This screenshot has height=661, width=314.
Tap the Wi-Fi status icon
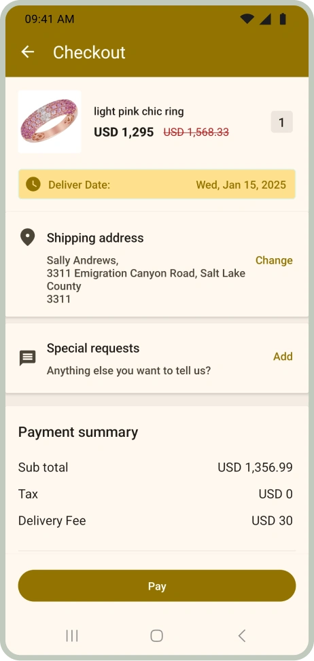247,18
